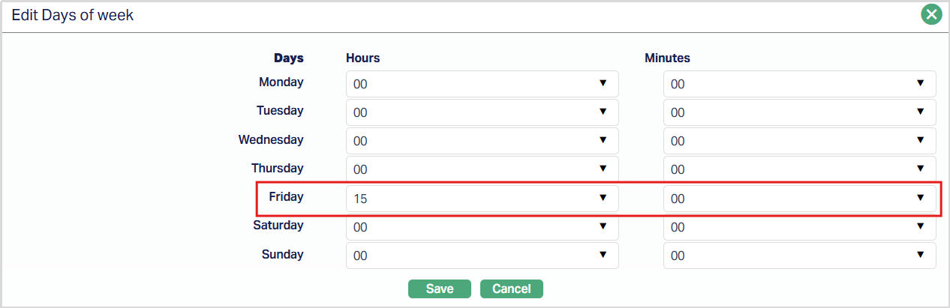
Task: Click the Cancel button
Action: point(511,289)
